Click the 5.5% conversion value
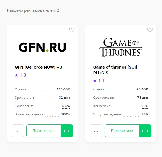 pos(66,106)
